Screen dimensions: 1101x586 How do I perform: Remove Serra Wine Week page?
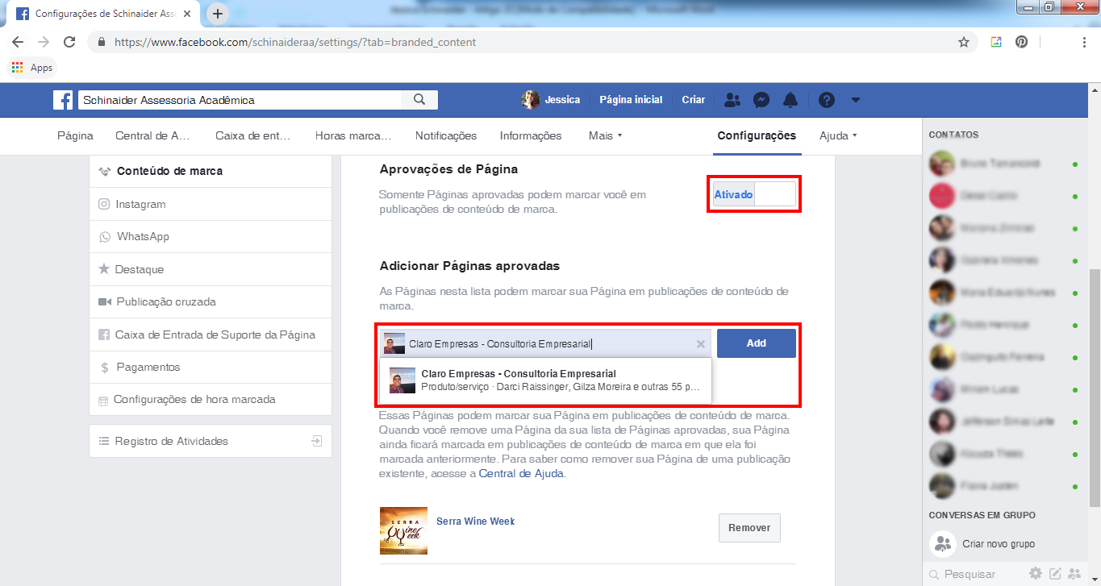click(749, 528)
